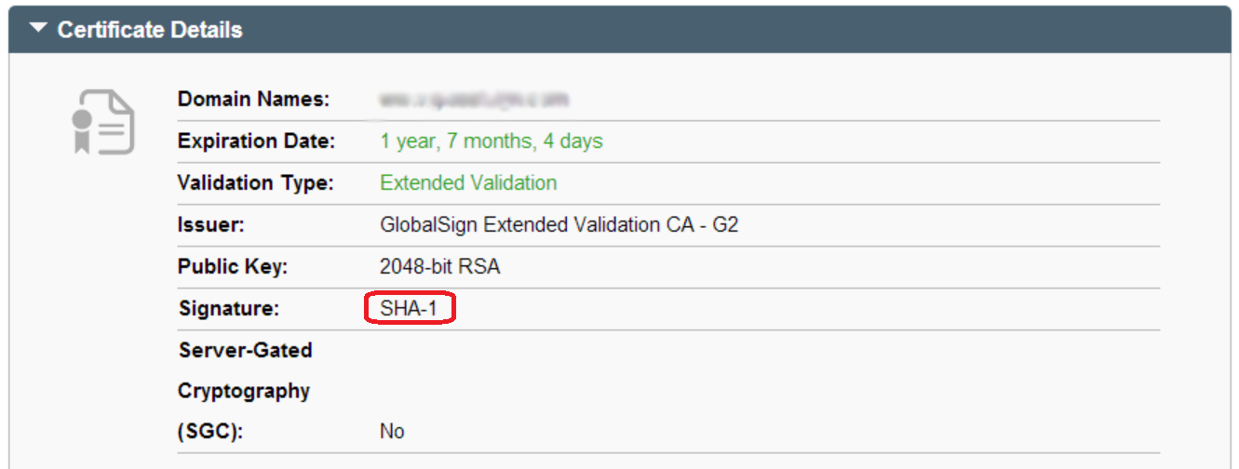Click the Public Key label
Viewport: 1239px width, 469px height.
pyautogui.click(x=233, y=267)
